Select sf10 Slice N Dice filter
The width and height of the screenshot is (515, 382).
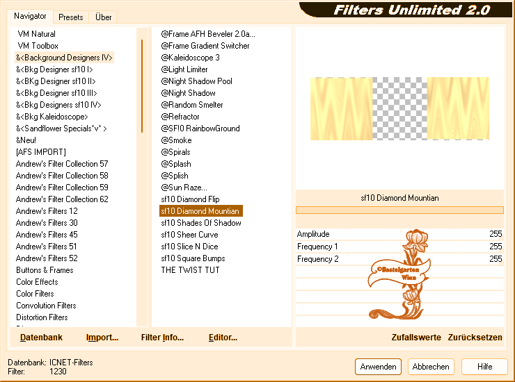click(189, 247)
